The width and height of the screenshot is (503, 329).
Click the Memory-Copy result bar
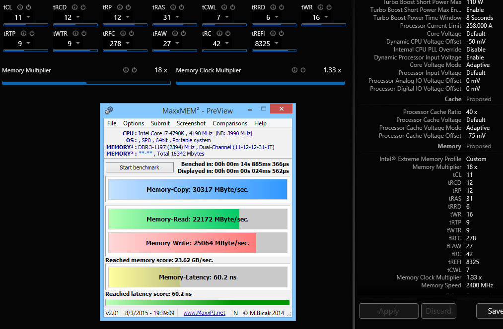[x=198, y=189]
